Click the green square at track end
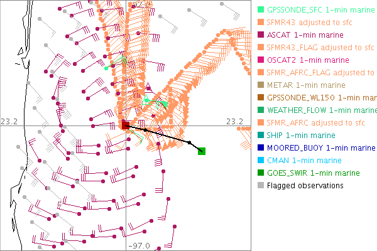The height and width of the screenshot is (251, 377). [202, 151]
